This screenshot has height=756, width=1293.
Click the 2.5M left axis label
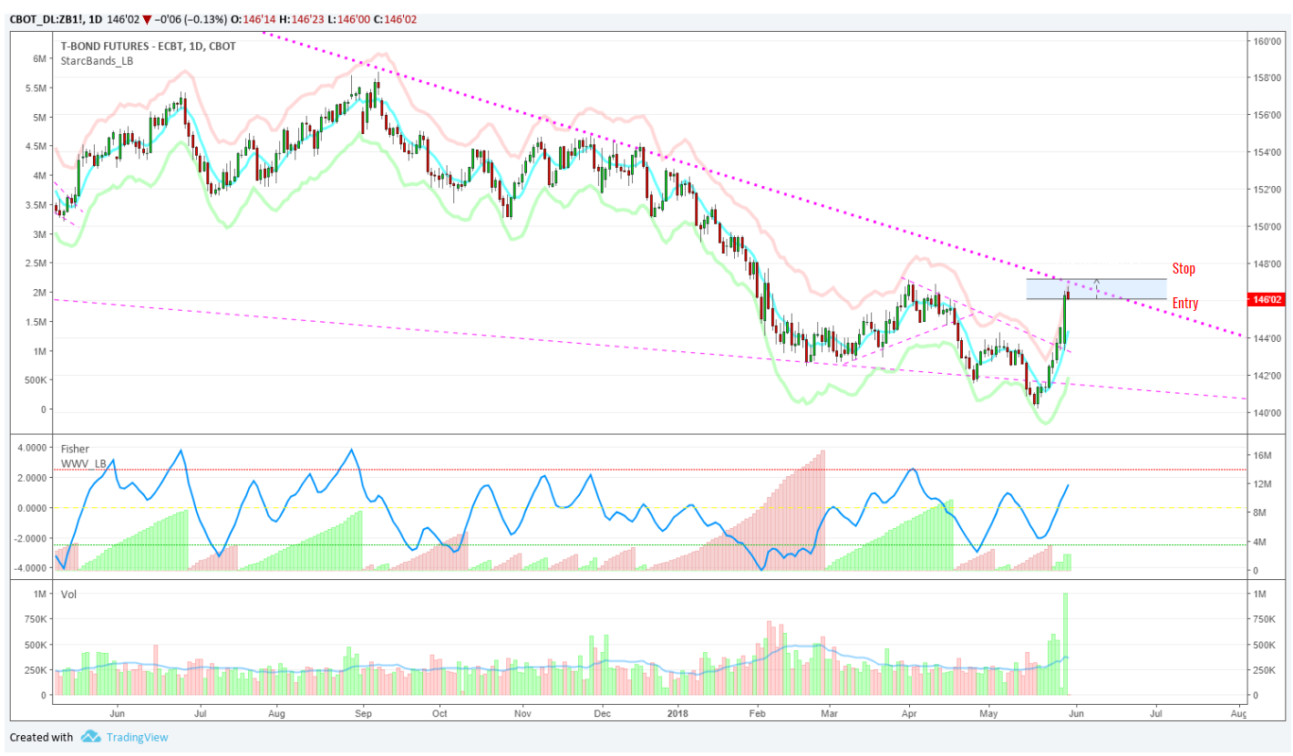point(35,263)
